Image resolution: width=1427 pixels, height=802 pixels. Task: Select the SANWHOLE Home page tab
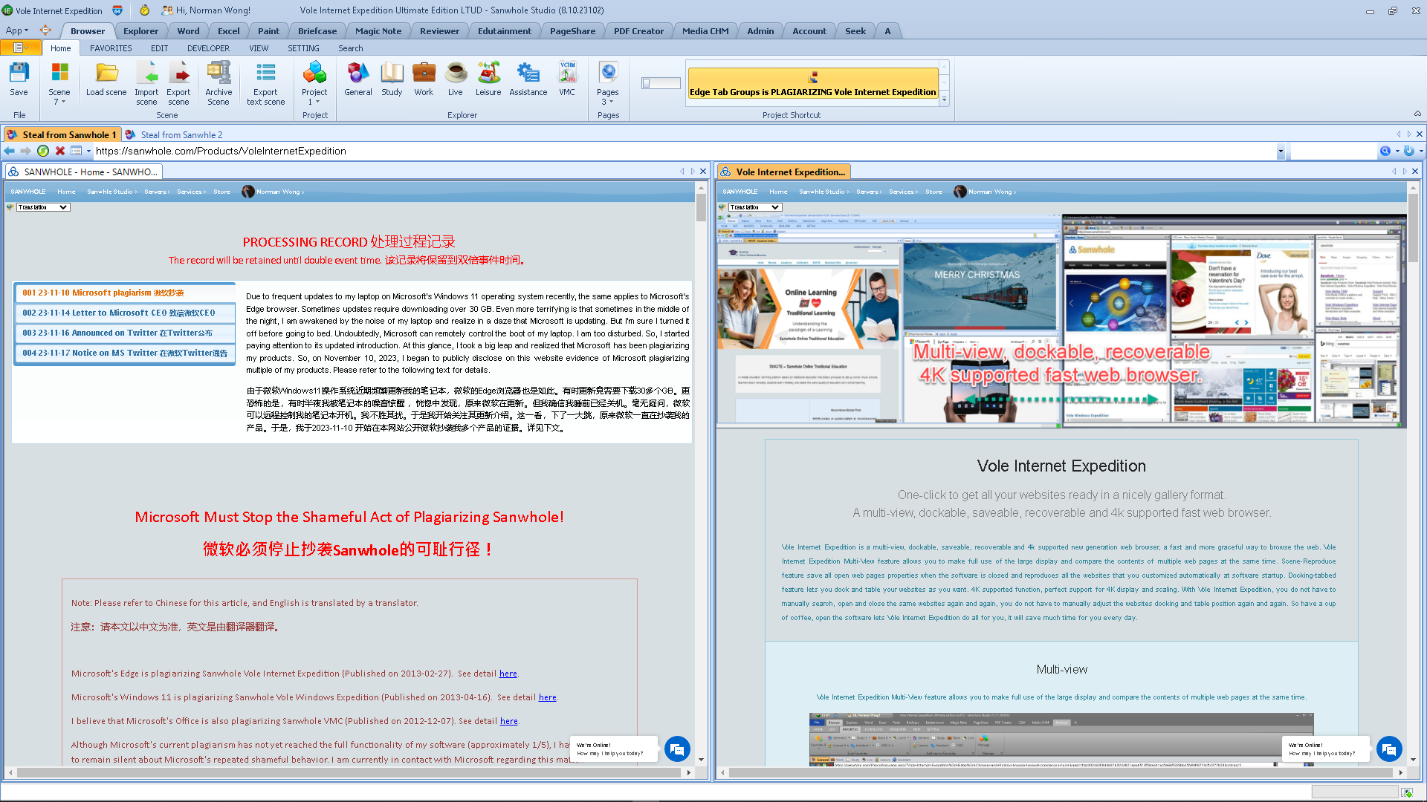84,172
